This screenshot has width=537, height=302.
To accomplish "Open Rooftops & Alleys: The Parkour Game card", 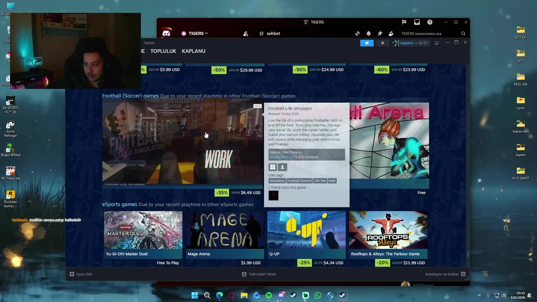I will coord(388,234).
